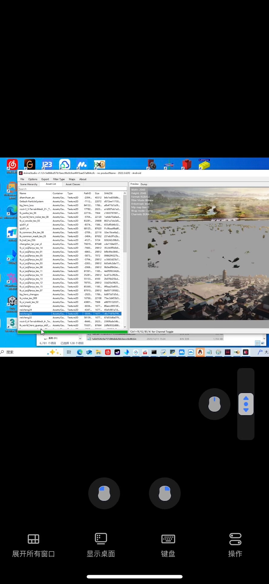Launch Microsoft Edge from the taskbar
Image resolution: width=269 pixels, height=584 pixels.
click(x=80, y=352)
